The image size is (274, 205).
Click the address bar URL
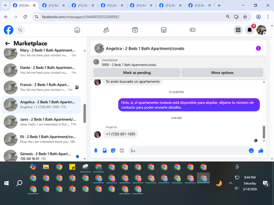coord(81,17)
